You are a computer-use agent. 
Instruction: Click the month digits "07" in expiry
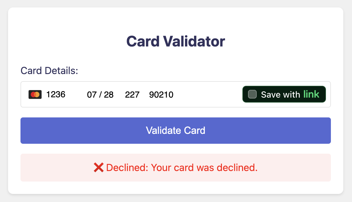point(92,94)
